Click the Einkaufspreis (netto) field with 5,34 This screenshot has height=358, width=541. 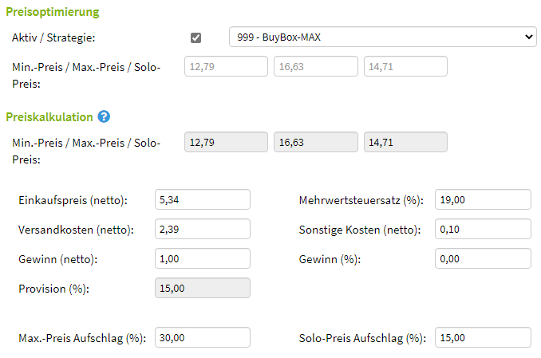click(x=203, y=199)
